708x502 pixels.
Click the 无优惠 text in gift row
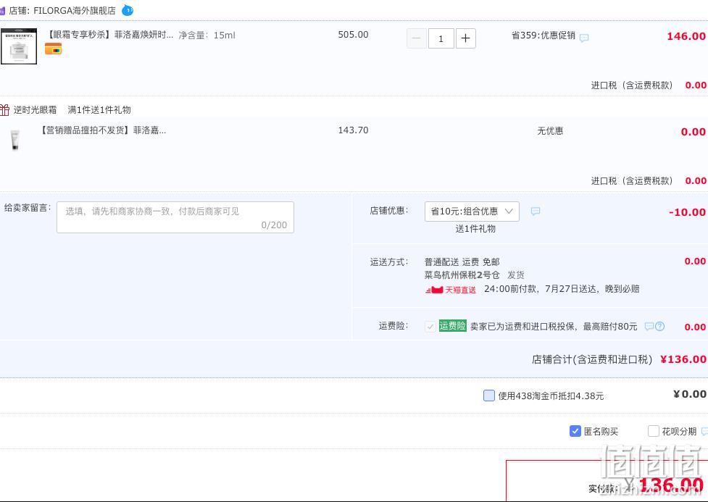coord(550,131)
